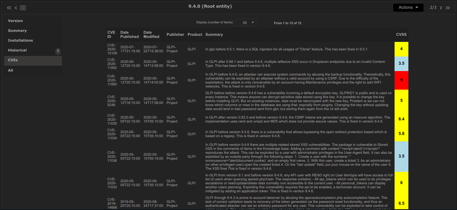Click the red CVSS 9 cell

tap(401, 80)
